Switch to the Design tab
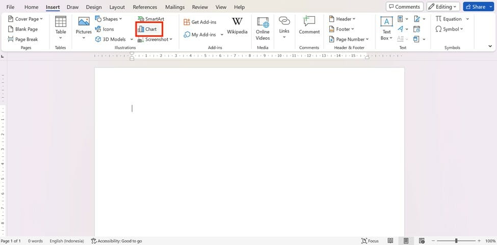The image size is (497, 245). (94, 7)
